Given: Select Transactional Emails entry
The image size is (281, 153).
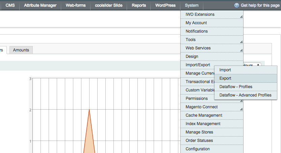Looking at the screenshot, I should point(198,82).
